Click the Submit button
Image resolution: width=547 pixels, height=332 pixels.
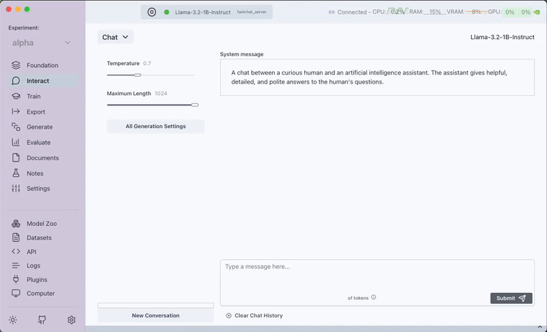[511, 298]
